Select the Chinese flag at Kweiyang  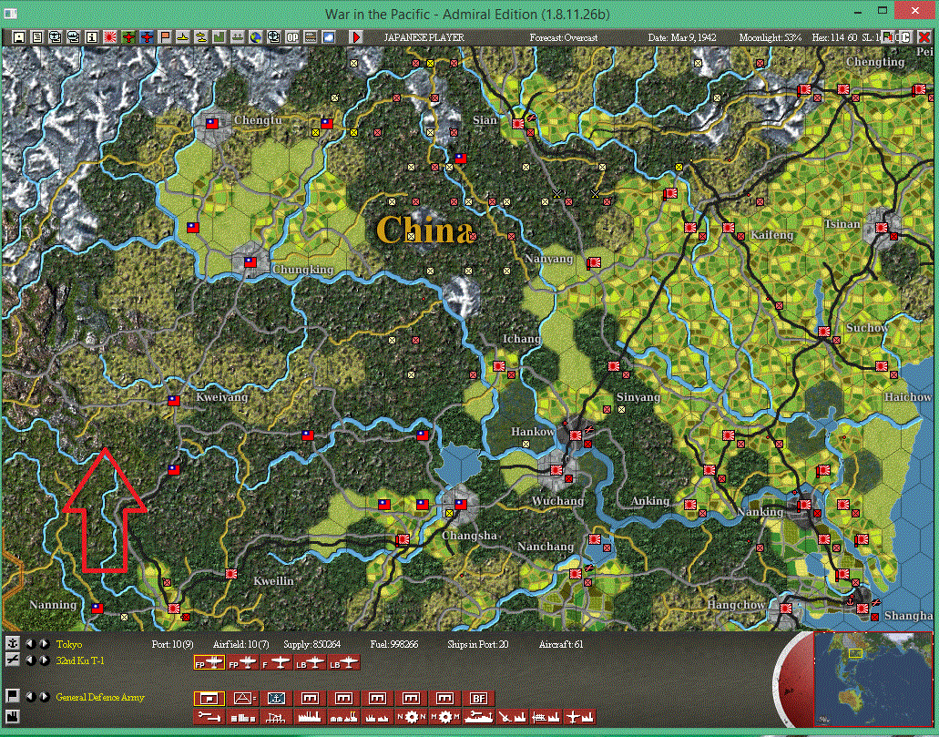coord(174,401)
